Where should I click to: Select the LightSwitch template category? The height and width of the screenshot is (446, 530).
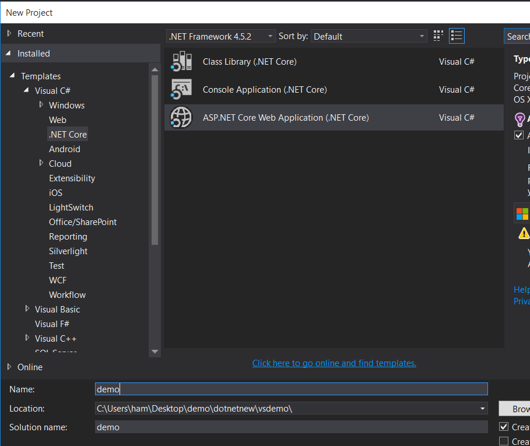tap(71, 208)
